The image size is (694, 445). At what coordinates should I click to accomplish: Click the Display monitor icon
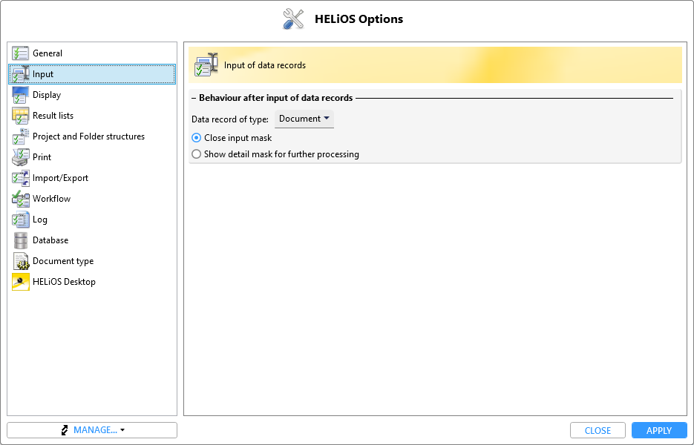point(20,95)
